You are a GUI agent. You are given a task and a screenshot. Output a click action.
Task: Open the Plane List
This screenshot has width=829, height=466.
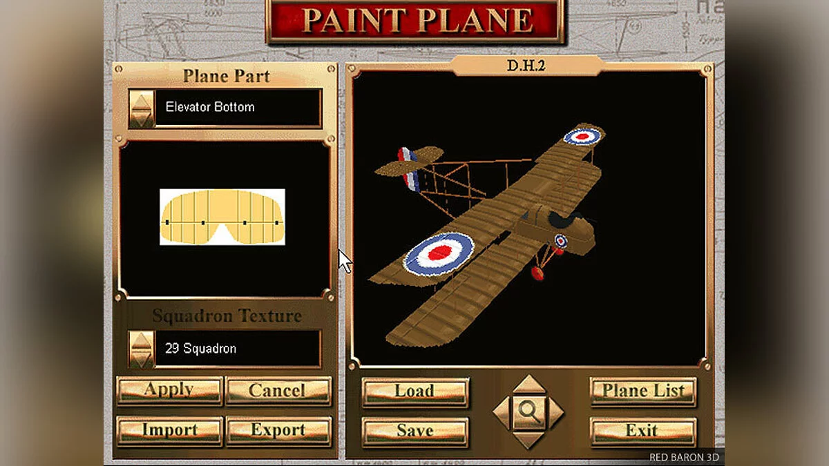[x=643, y=391]
